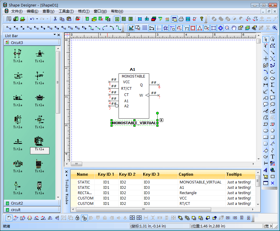Click the Caption column header
280x231 pixels.
click(x=186, y=175)
